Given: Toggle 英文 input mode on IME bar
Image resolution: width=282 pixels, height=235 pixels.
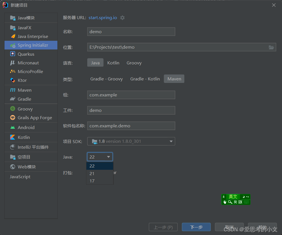Looking at the screenshot, I should [233, 197].
